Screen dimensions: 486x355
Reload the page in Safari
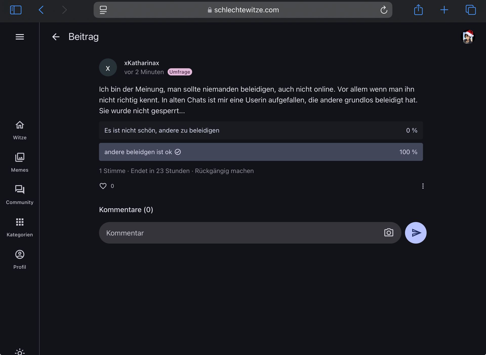click(x=384, y=10)
